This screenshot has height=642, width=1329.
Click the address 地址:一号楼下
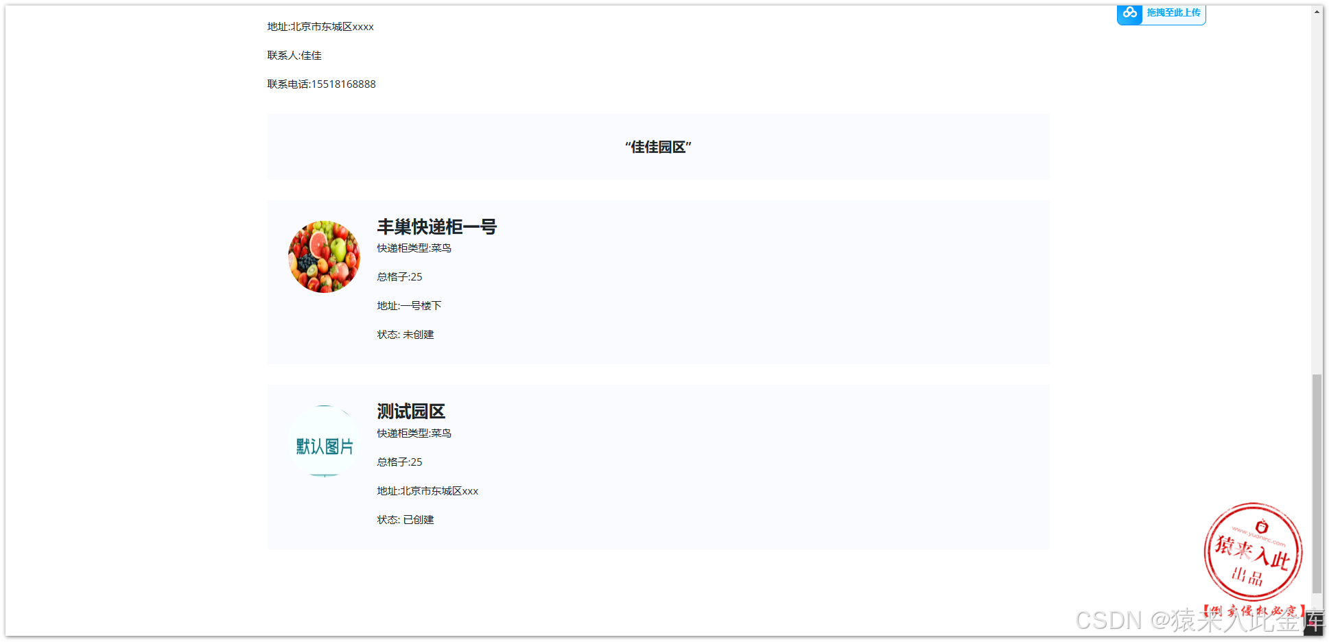[409, 306]
